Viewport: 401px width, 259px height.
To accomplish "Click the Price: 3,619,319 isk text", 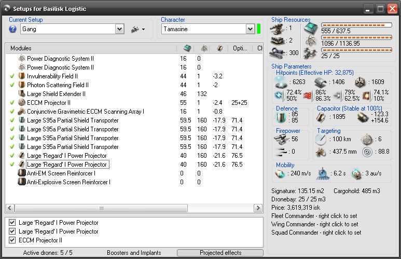I will 296,208.
